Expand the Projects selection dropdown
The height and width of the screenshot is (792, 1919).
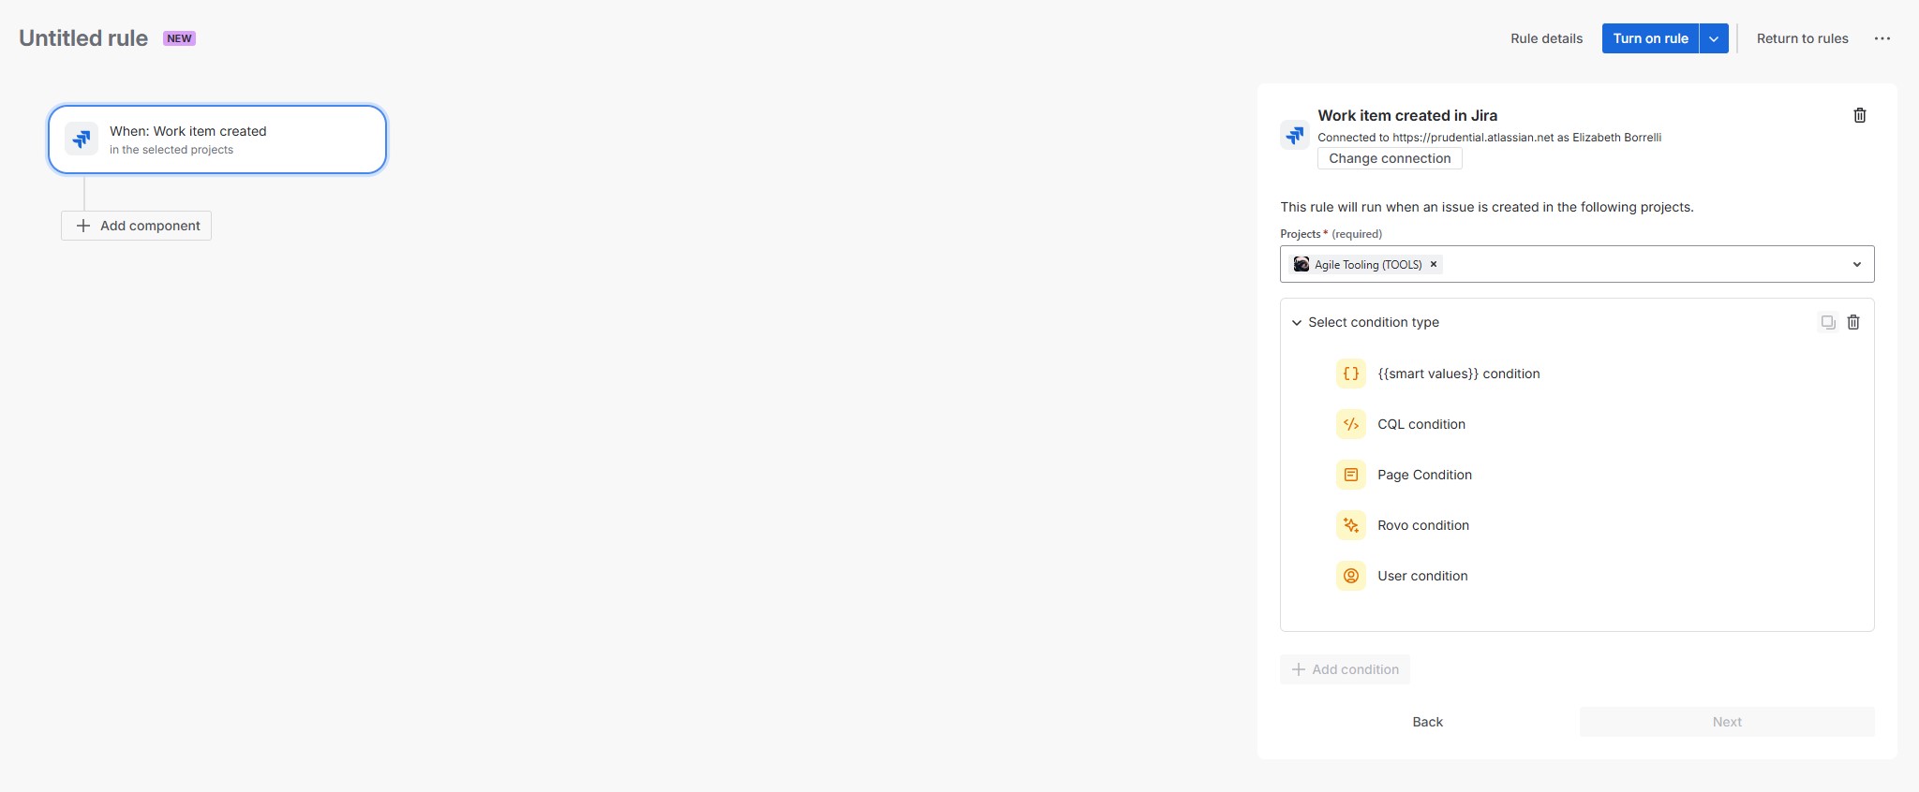pos(1857,264)
